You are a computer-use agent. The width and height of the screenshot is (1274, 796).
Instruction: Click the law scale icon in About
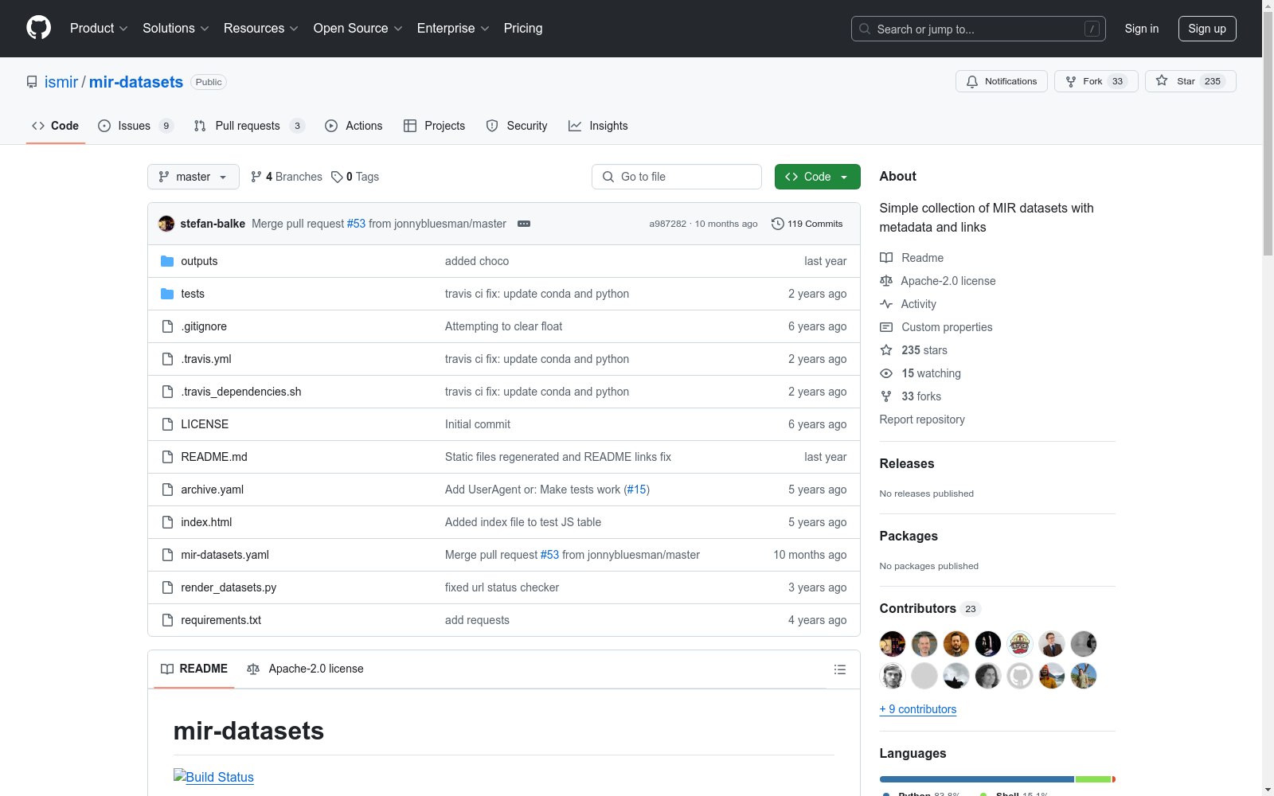[886, 281]
